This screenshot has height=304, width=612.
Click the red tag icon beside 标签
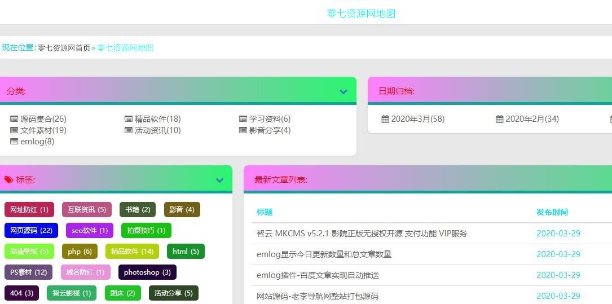click(x=8, y=180)
